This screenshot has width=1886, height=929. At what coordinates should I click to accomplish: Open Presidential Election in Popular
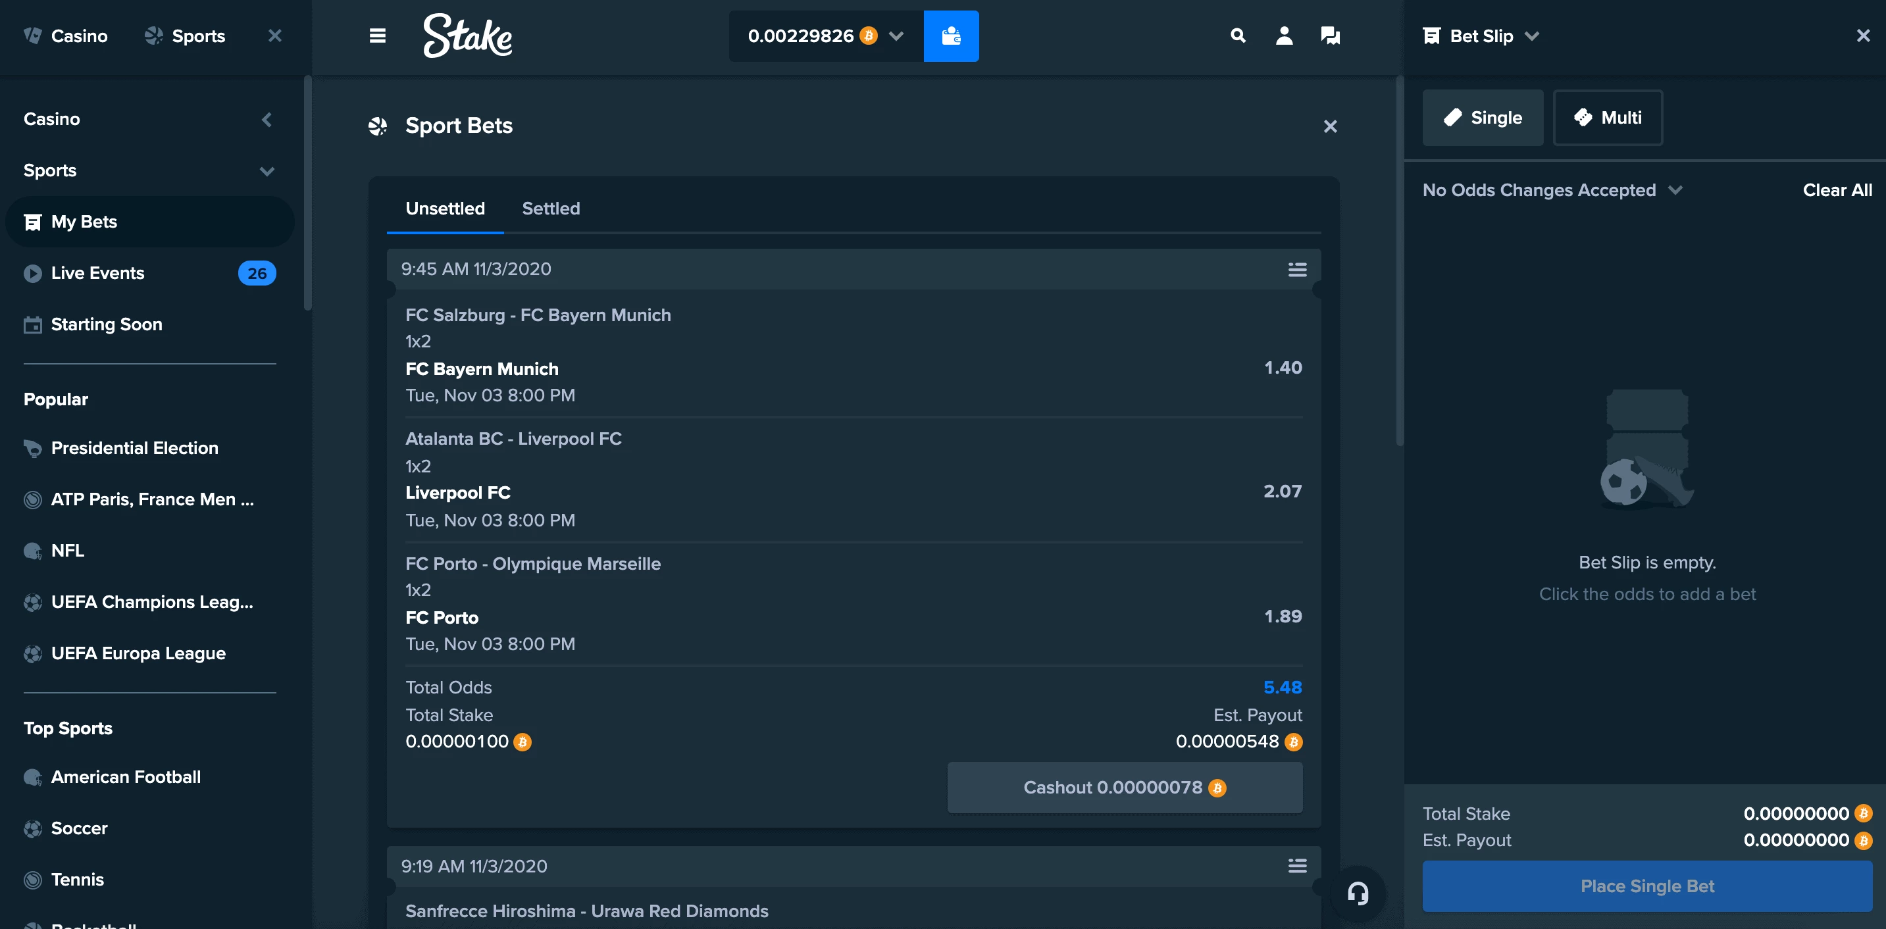pos(150,448)
